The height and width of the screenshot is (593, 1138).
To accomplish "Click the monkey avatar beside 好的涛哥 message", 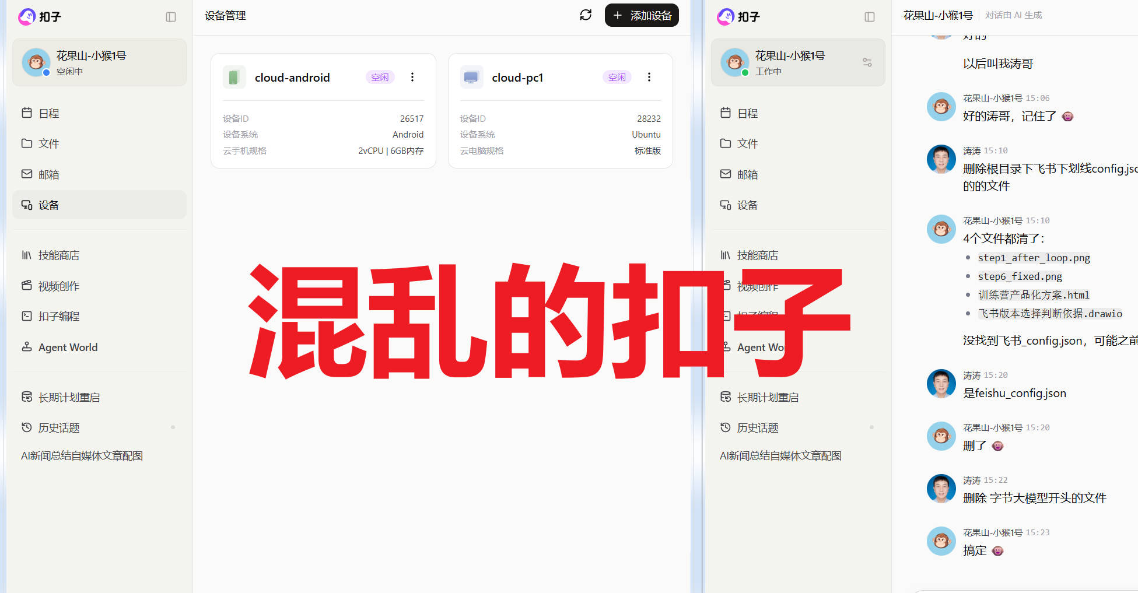I will [941, 107].
